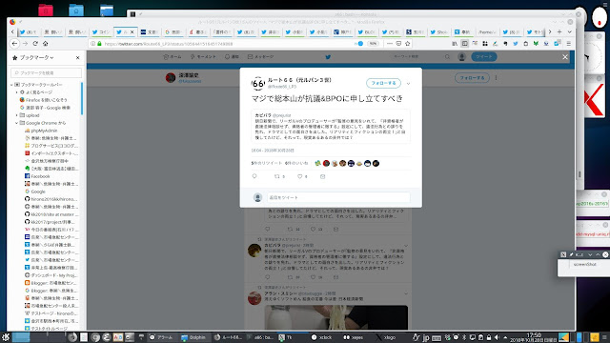Click the Twitter モーメント nav item
This screenshot has width=610, height=343.
(203, 57)
